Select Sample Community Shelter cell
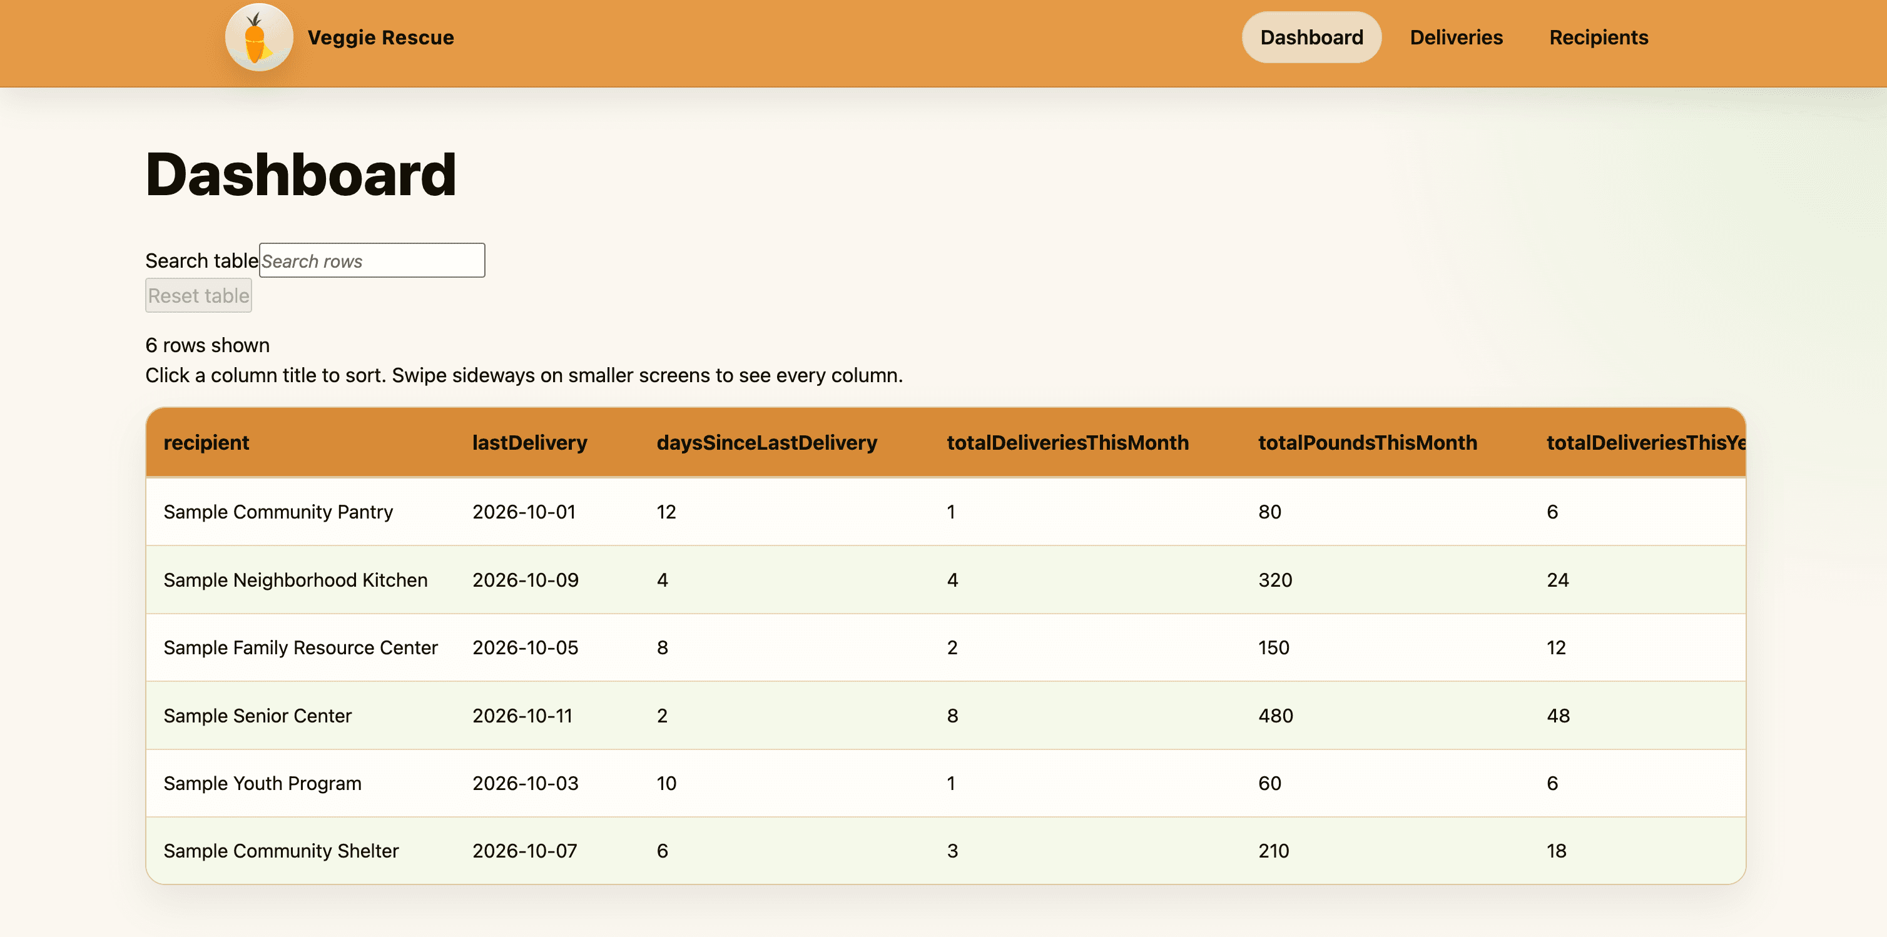 (x=280, y=851)
